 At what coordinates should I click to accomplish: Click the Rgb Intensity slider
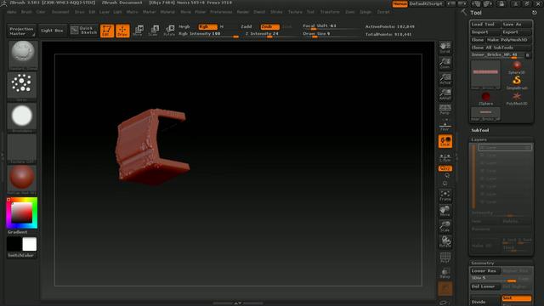pos(208,34)
